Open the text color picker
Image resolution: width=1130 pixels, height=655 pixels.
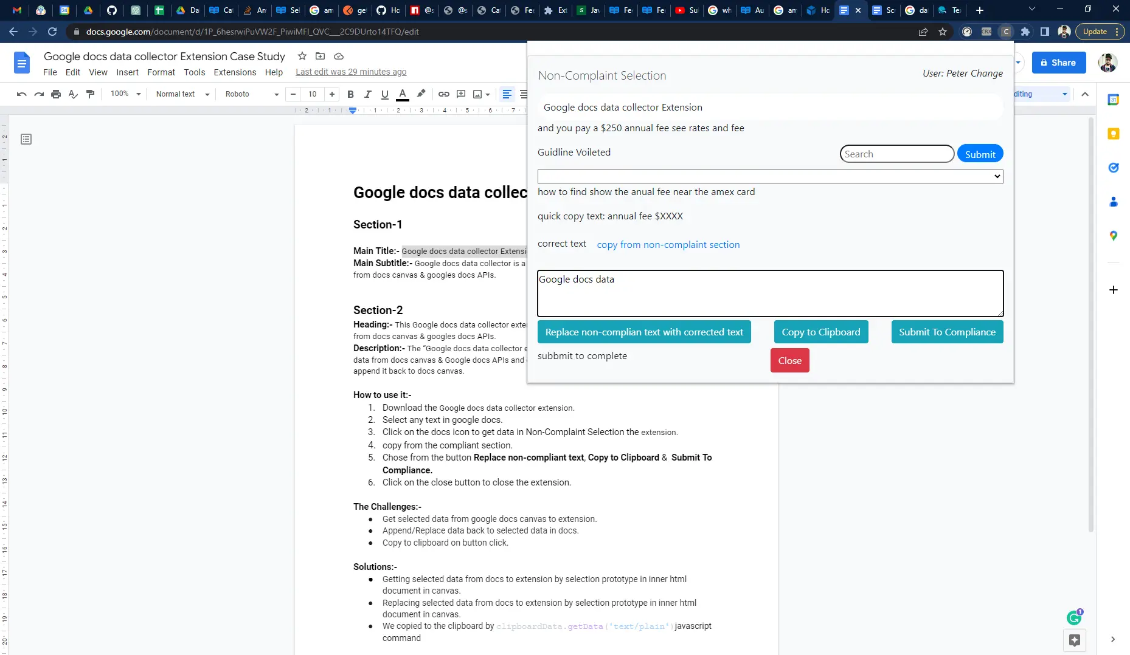click(x=402, y=94)
